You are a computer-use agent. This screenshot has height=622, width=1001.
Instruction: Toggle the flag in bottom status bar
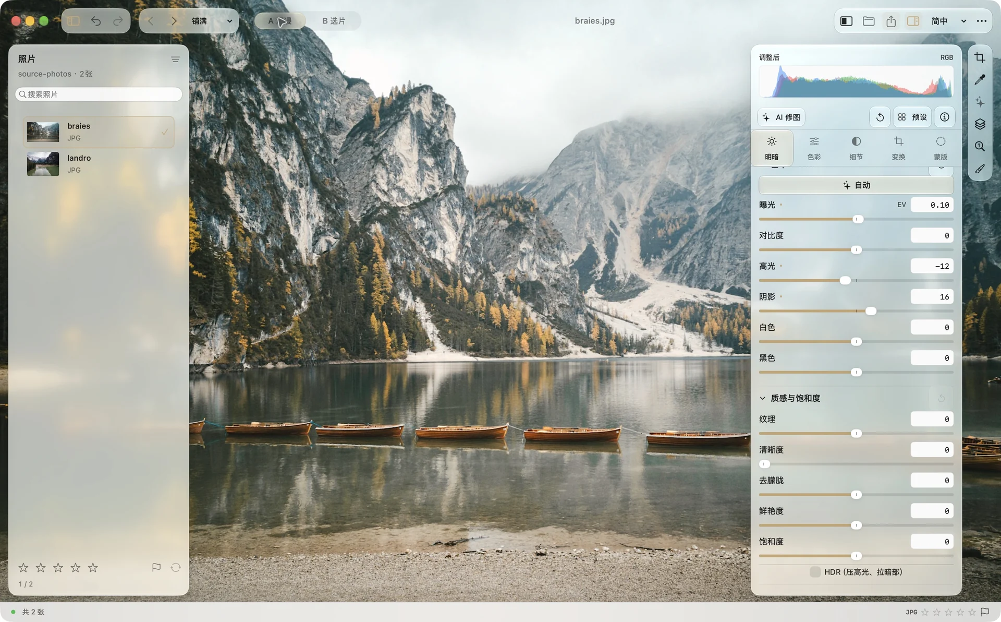(x=985, y=612)
